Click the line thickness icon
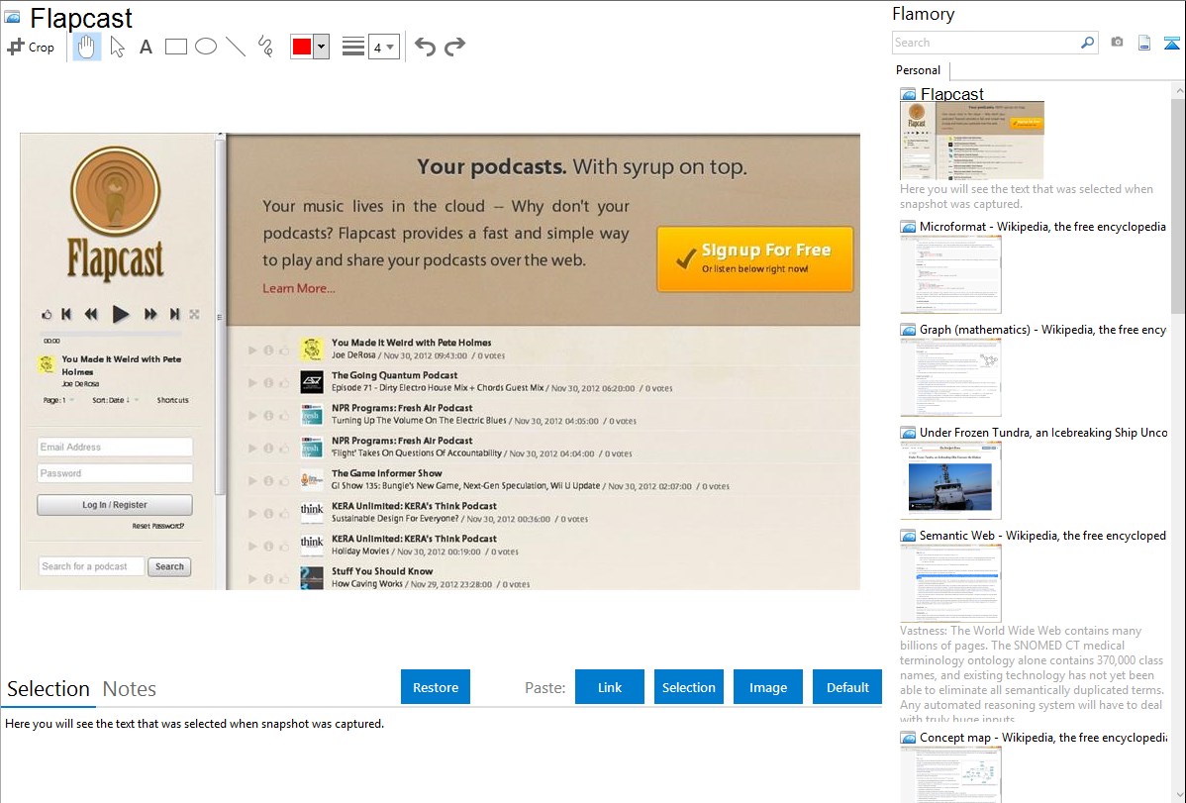This screenshot has height=803, width=1186. click(353, 47)
